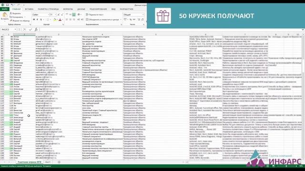Open the Шрифт group dialog launcher
Viewport: 305px width, 171px height.
click(x=63, y=25)
